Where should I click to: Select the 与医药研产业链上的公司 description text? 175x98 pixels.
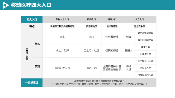tap(99, 82)
